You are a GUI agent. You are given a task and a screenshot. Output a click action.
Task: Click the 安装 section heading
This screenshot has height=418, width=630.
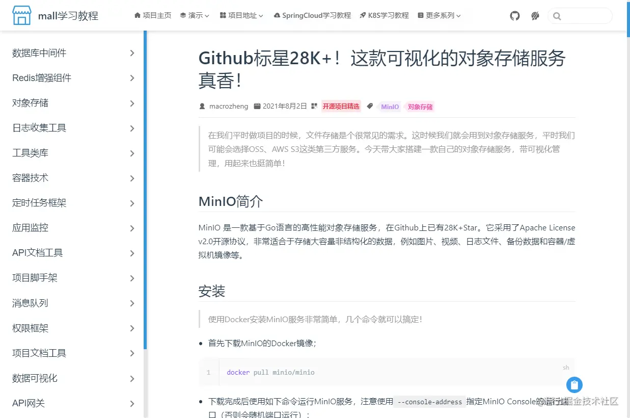pyautogui.click(x=212, y=292)
